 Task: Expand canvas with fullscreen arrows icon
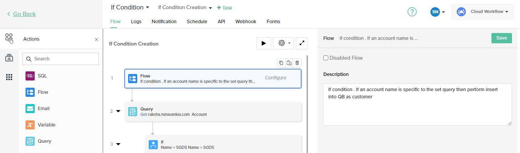(302, 43)
